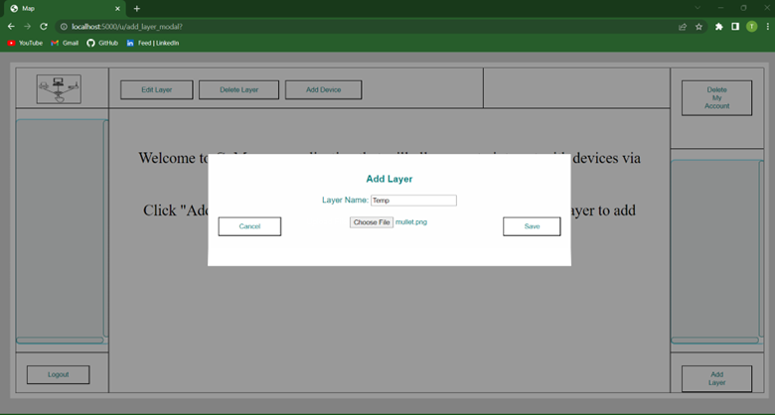Open a new browser tab
775x415 pixels.
(137, 8)
